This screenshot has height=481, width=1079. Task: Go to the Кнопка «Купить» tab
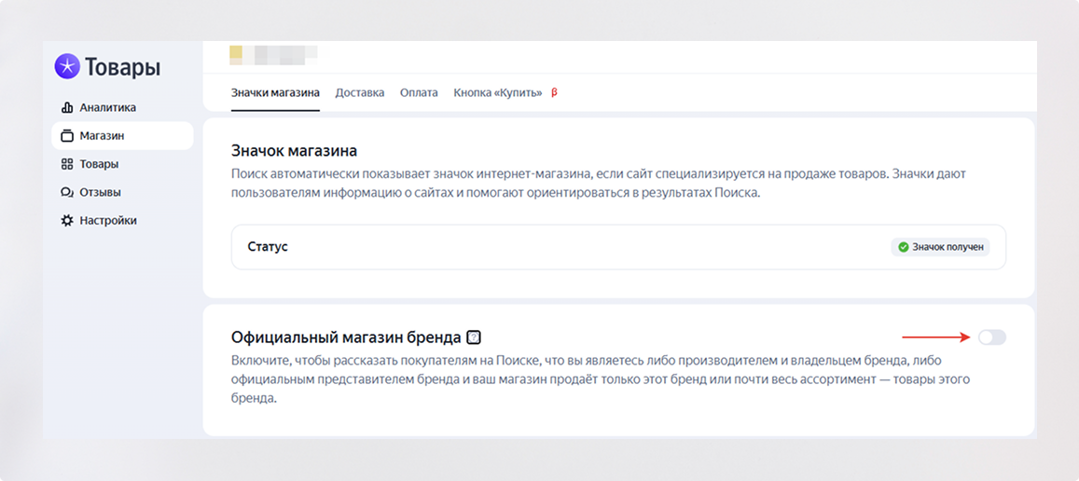(x=497, y=93)
